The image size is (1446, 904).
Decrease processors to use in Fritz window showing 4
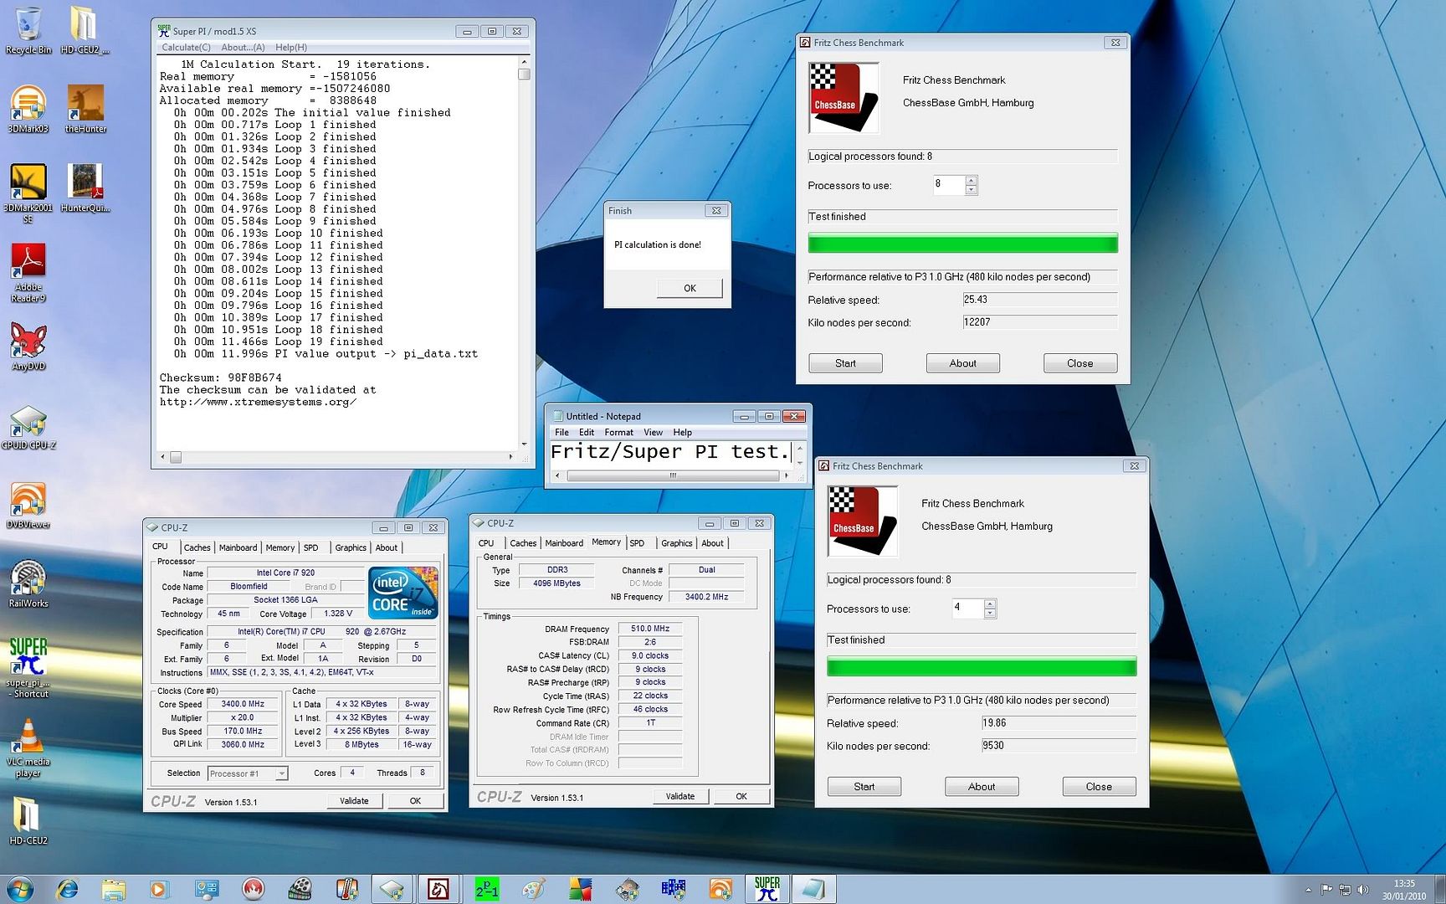990,614
